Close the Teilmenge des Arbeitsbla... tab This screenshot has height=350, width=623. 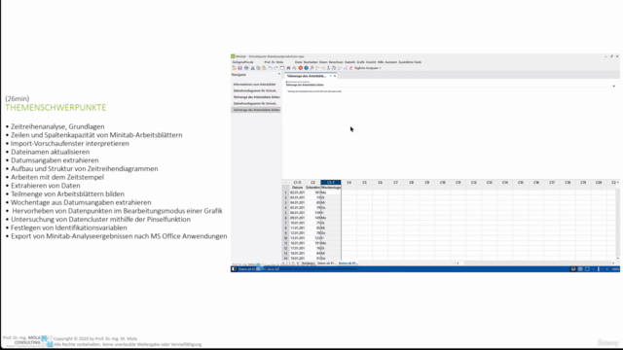pos(335,76)
